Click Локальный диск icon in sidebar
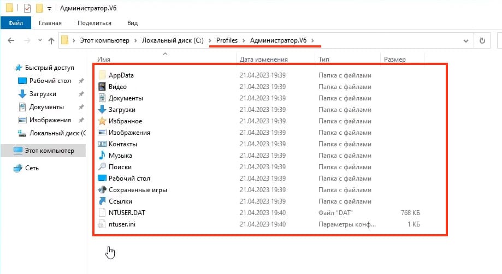 (x=22, y=133)
